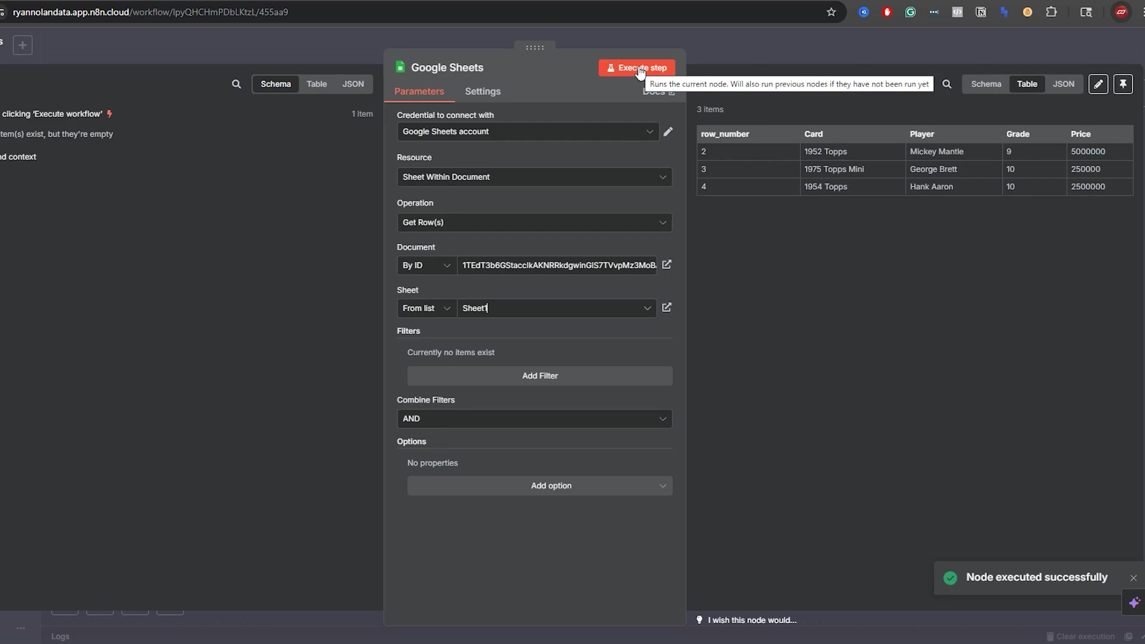Click the Add Filter button

tap(539, 376)
